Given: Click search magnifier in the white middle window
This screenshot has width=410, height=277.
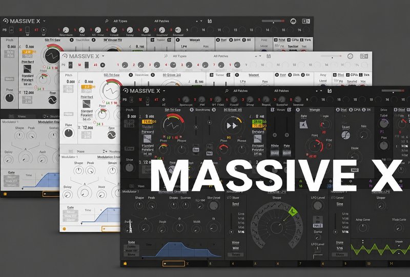Looking at the screenshot, I should [x=166, y=56].
